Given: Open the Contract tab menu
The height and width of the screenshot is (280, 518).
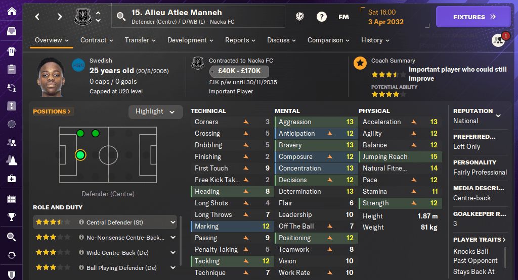Looking at the screenshot, I should [x=97, y=40].
